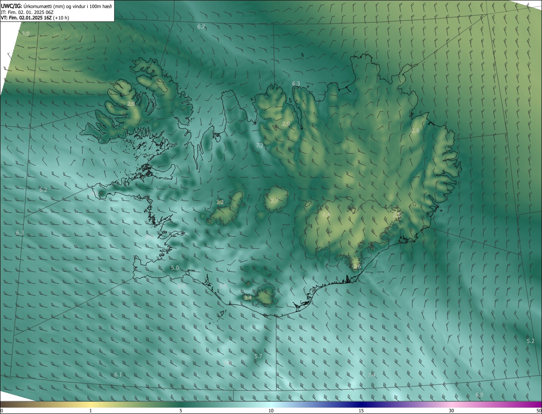The image size is (542, 414).
Task: Click the 7.4 value label on the map
Action: pos(371,375)
